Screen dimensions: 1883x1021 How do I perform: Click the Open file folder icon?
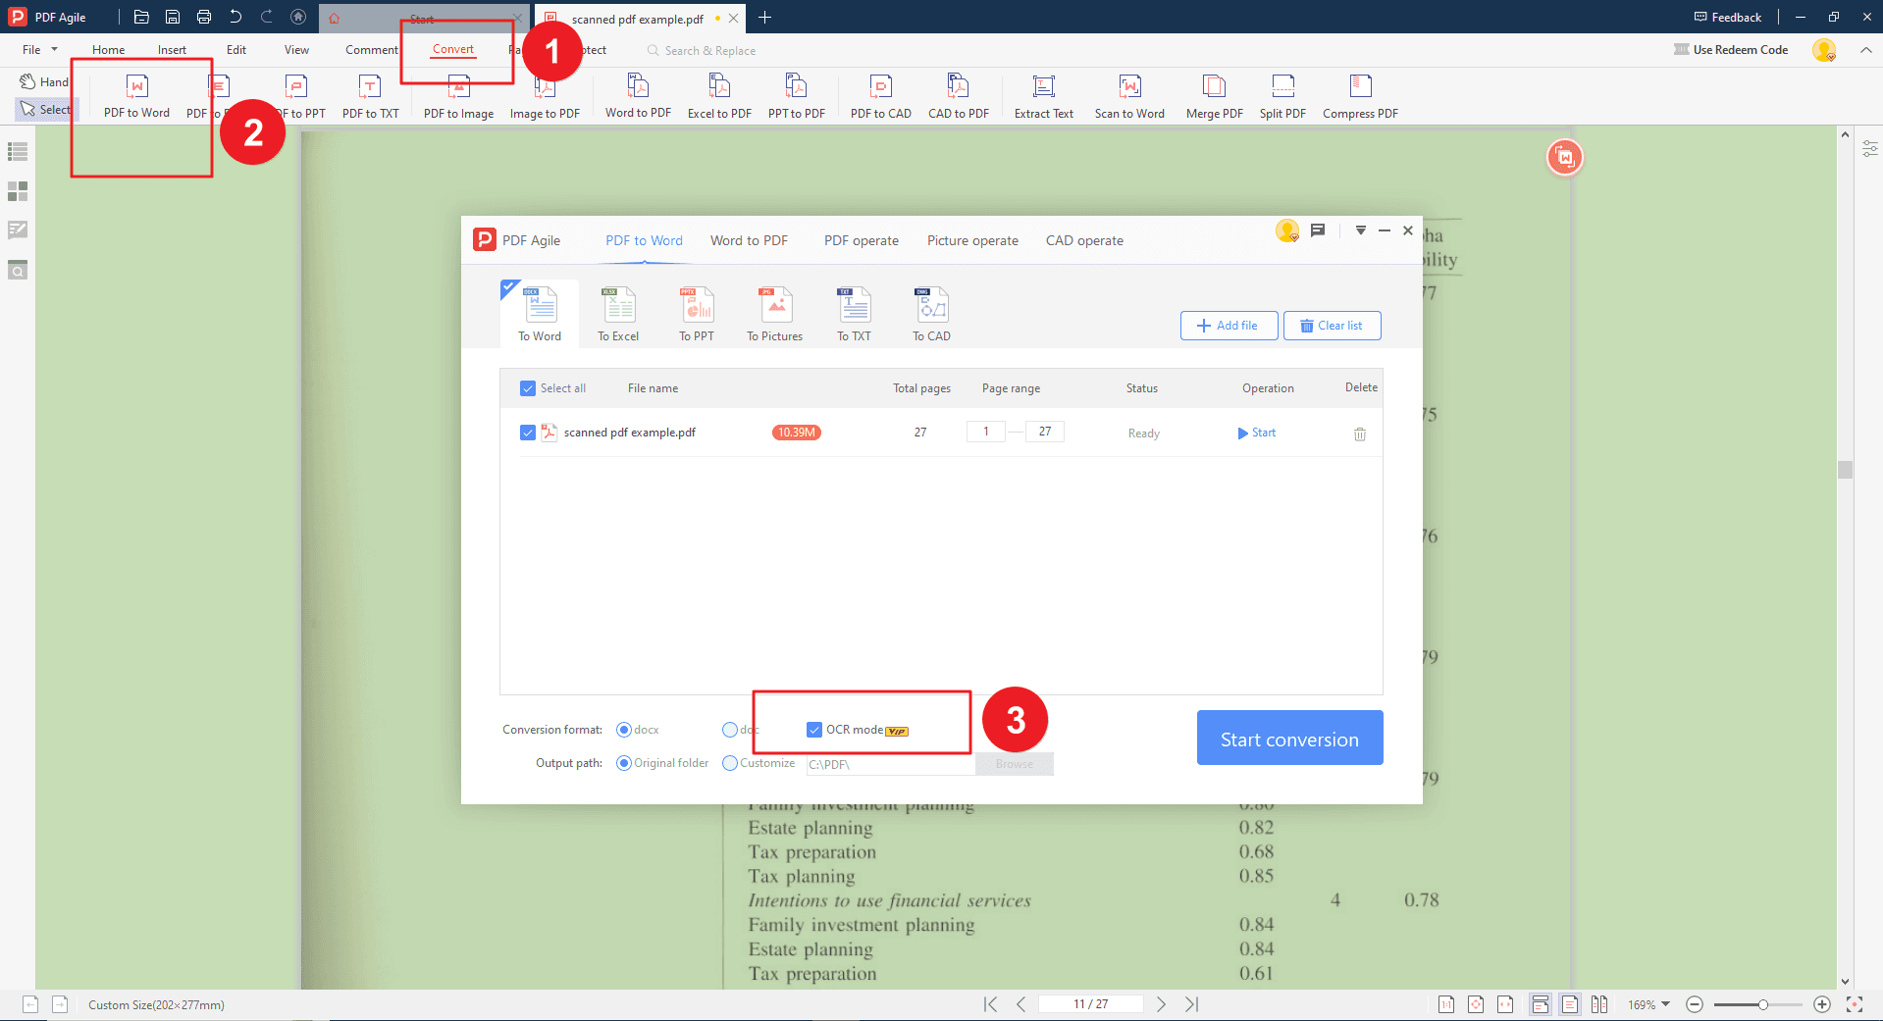click(141, 17)
